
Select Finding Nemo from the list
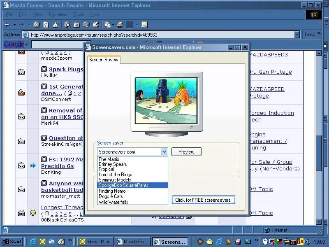tap(112, 191)
